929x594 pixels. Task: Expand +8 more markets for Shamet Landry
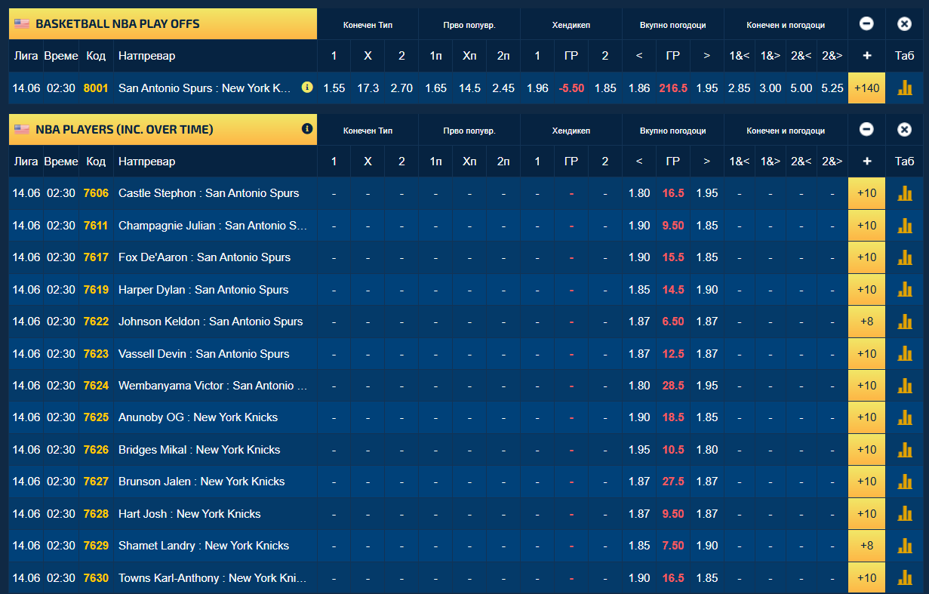point(866,546)
